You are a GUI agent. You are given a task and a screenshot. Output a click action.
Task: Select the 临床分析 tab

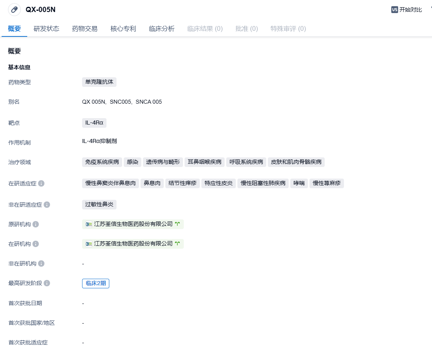click(162, 29)
